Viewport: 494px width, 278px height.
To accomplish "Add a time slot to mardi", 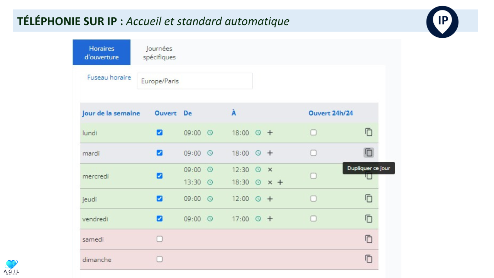I will tap(270, 153).
